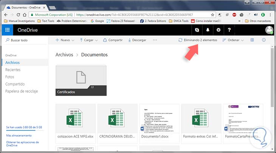This screenshot has height=153, width=276.
Task: Open the Manual Investigations bookmark folder
Action: pyautogui.click(x=19, y=21)
